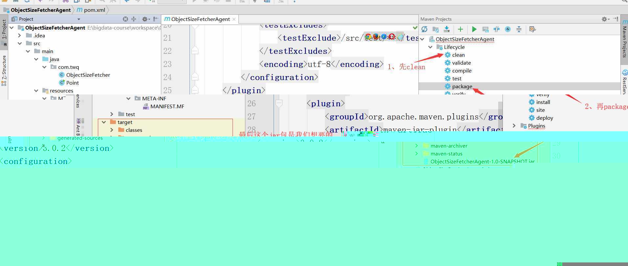The height and width of the screenshot is (266, 628).
Task: Collapse the main folder
Action: 28,51
